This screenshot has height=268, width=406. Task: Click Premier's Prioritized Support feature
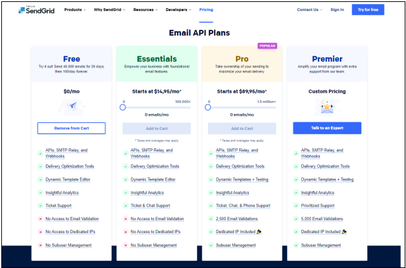[317, 206]
